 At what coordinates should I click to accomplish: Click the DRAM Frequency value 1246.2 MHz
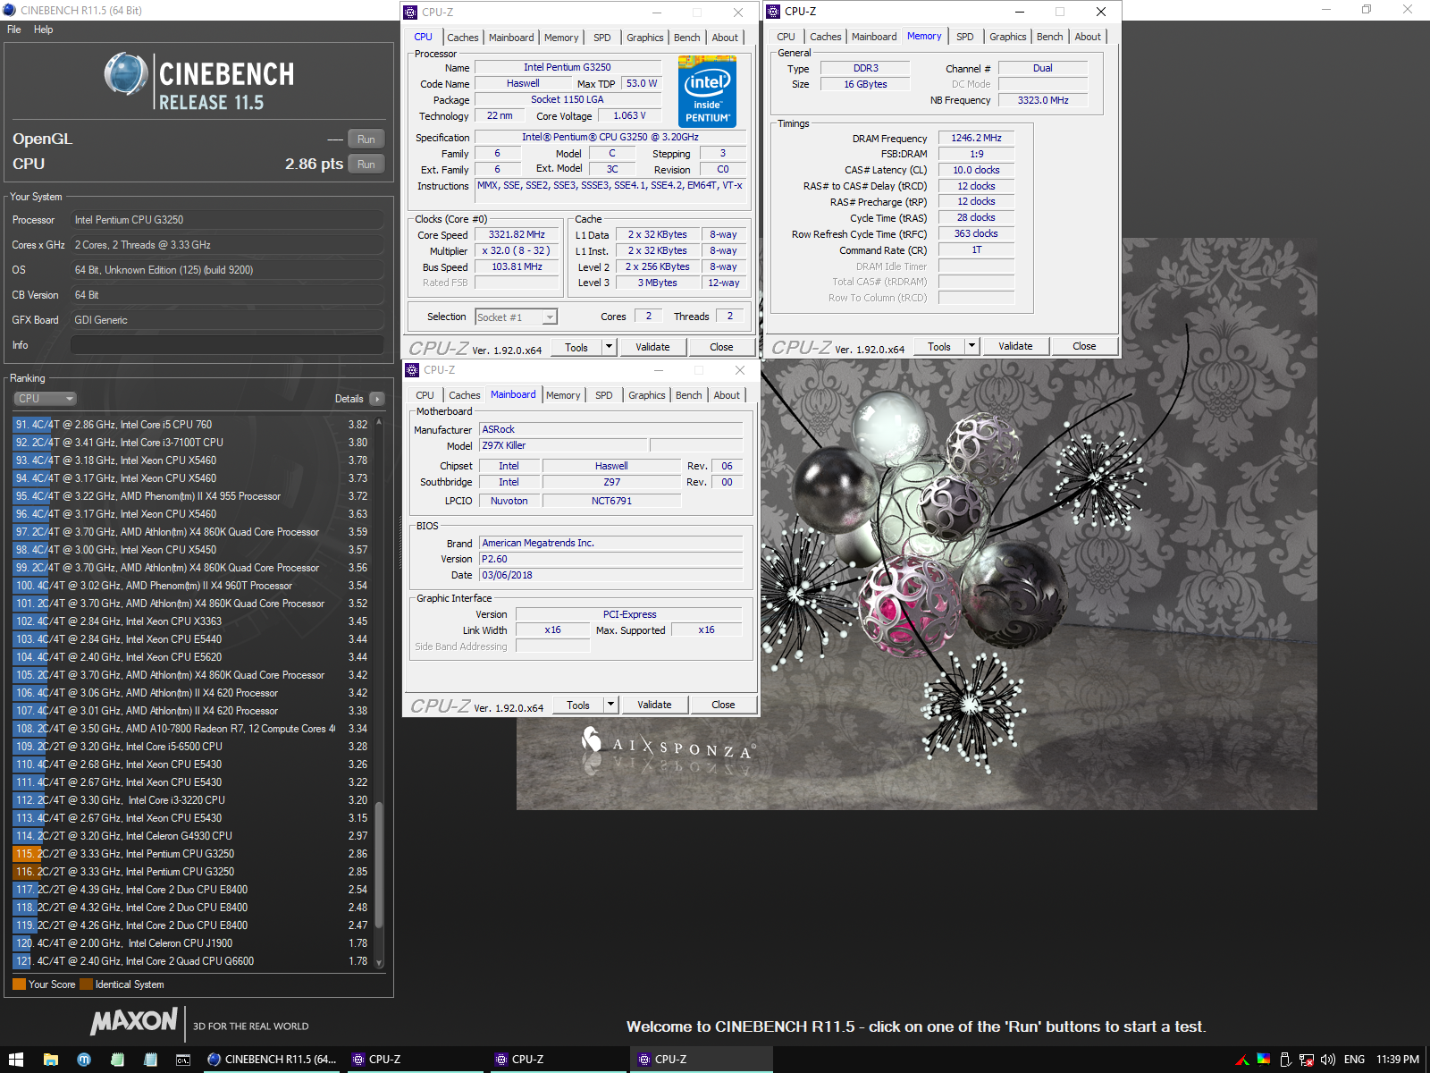pos(976,139)
